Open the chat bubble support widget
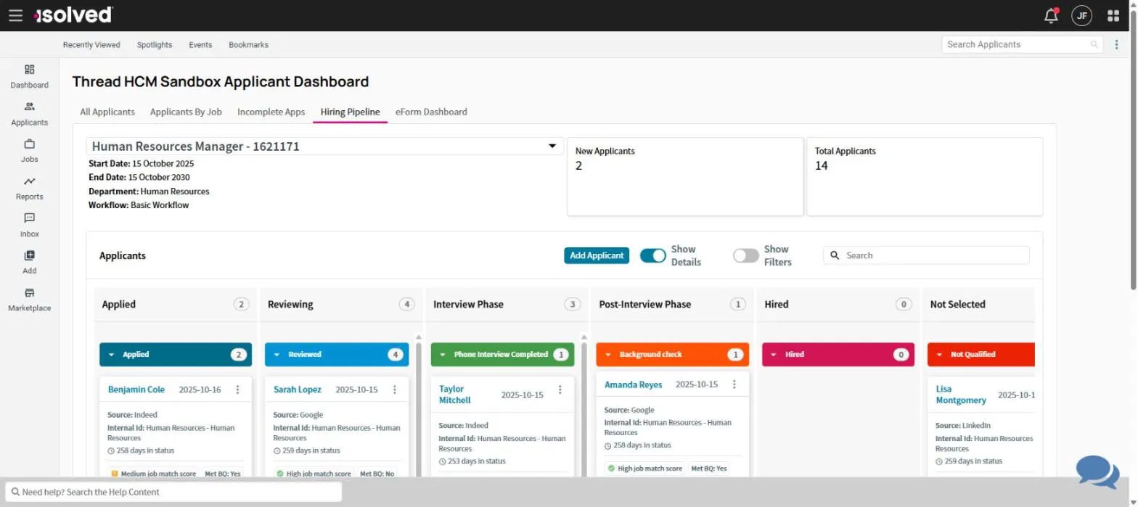The image size is (1138, 507). tap(1097, 472)
